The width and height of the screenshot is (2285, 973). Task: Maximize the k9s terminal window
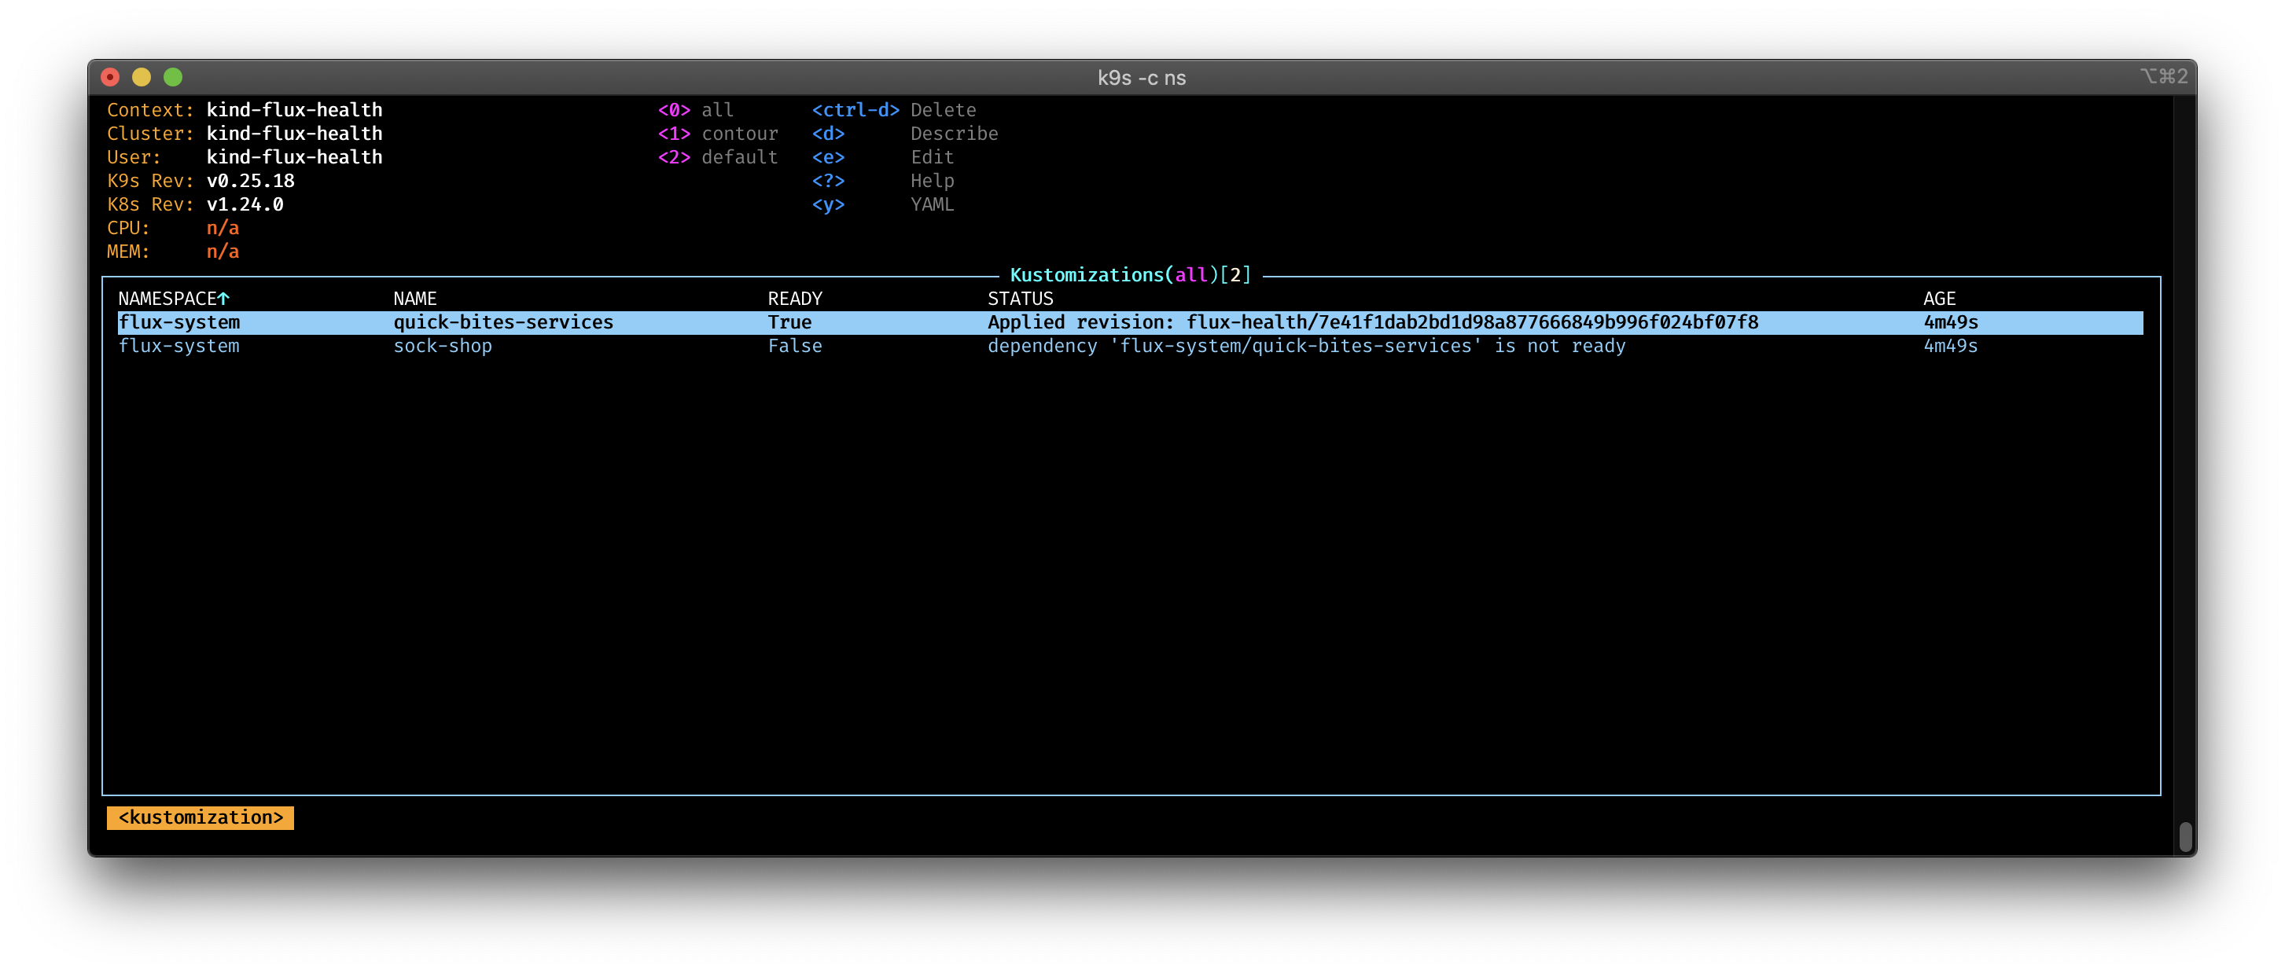click(x=173, y=77)
